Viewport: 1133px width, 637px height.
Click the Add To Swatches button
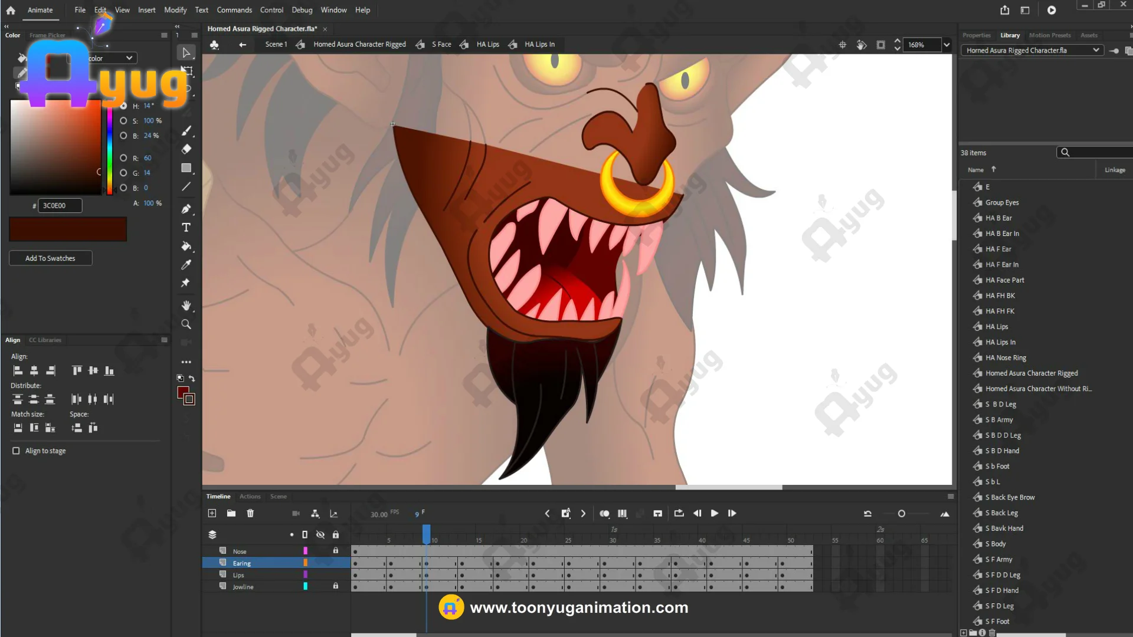pos(50,258)
